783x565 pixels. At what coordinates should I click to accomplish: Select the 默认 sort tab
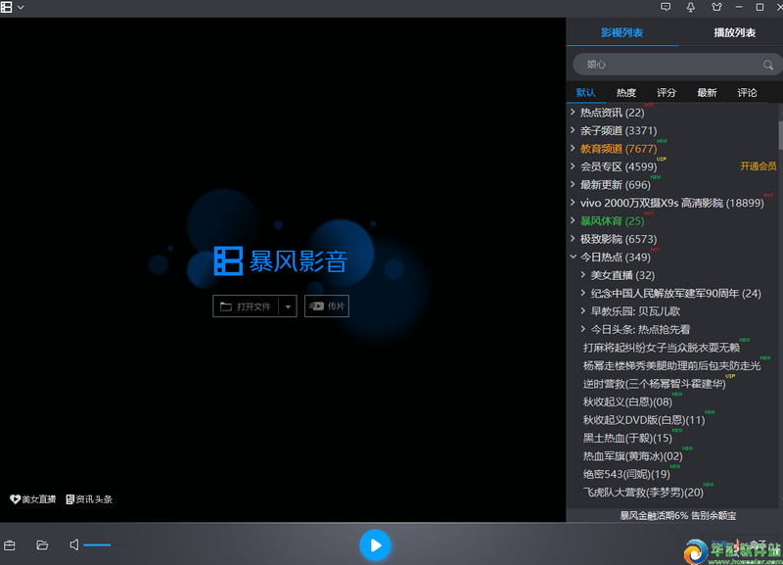tap(585, 92)
